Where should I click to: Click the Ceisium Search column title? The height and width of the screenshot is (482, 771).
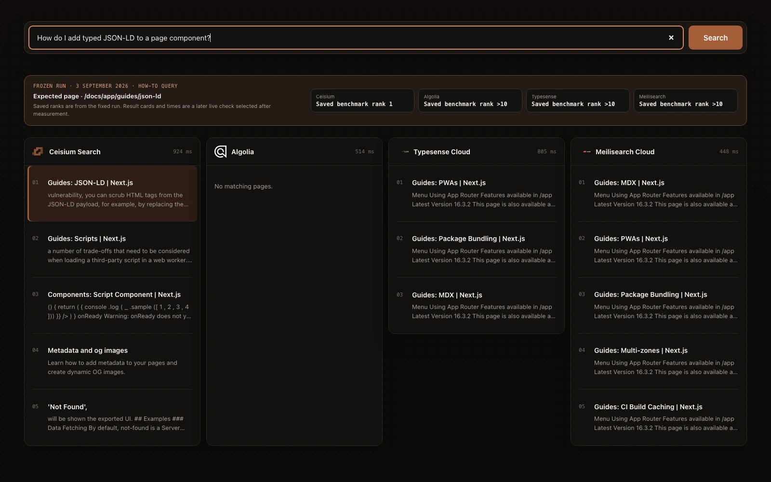click(x=75, y=152)
